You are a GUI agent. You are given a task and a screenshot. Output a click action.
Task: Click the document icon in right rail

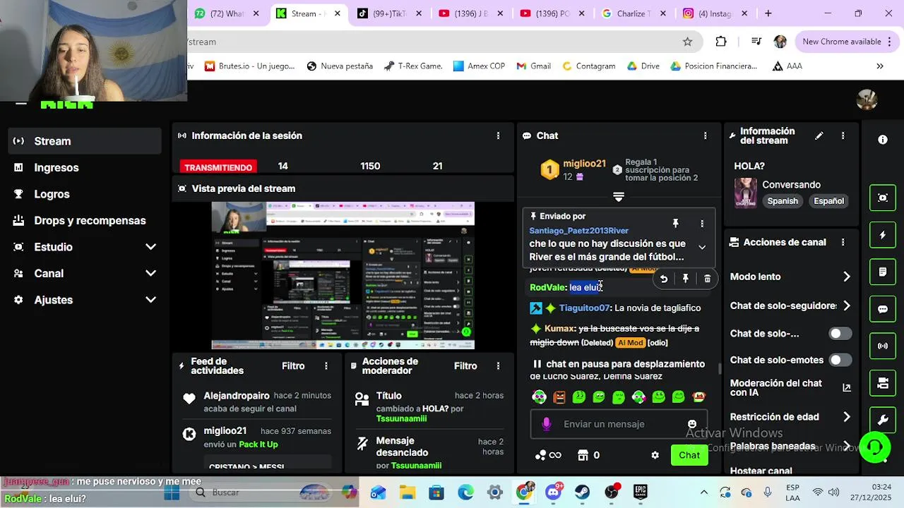click(883, 272)
